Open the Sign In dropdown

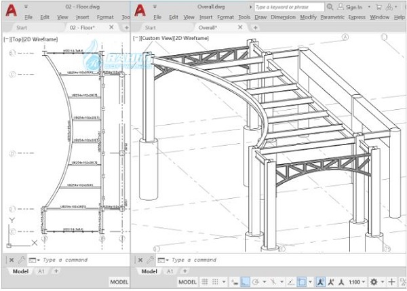pos(354,7)
